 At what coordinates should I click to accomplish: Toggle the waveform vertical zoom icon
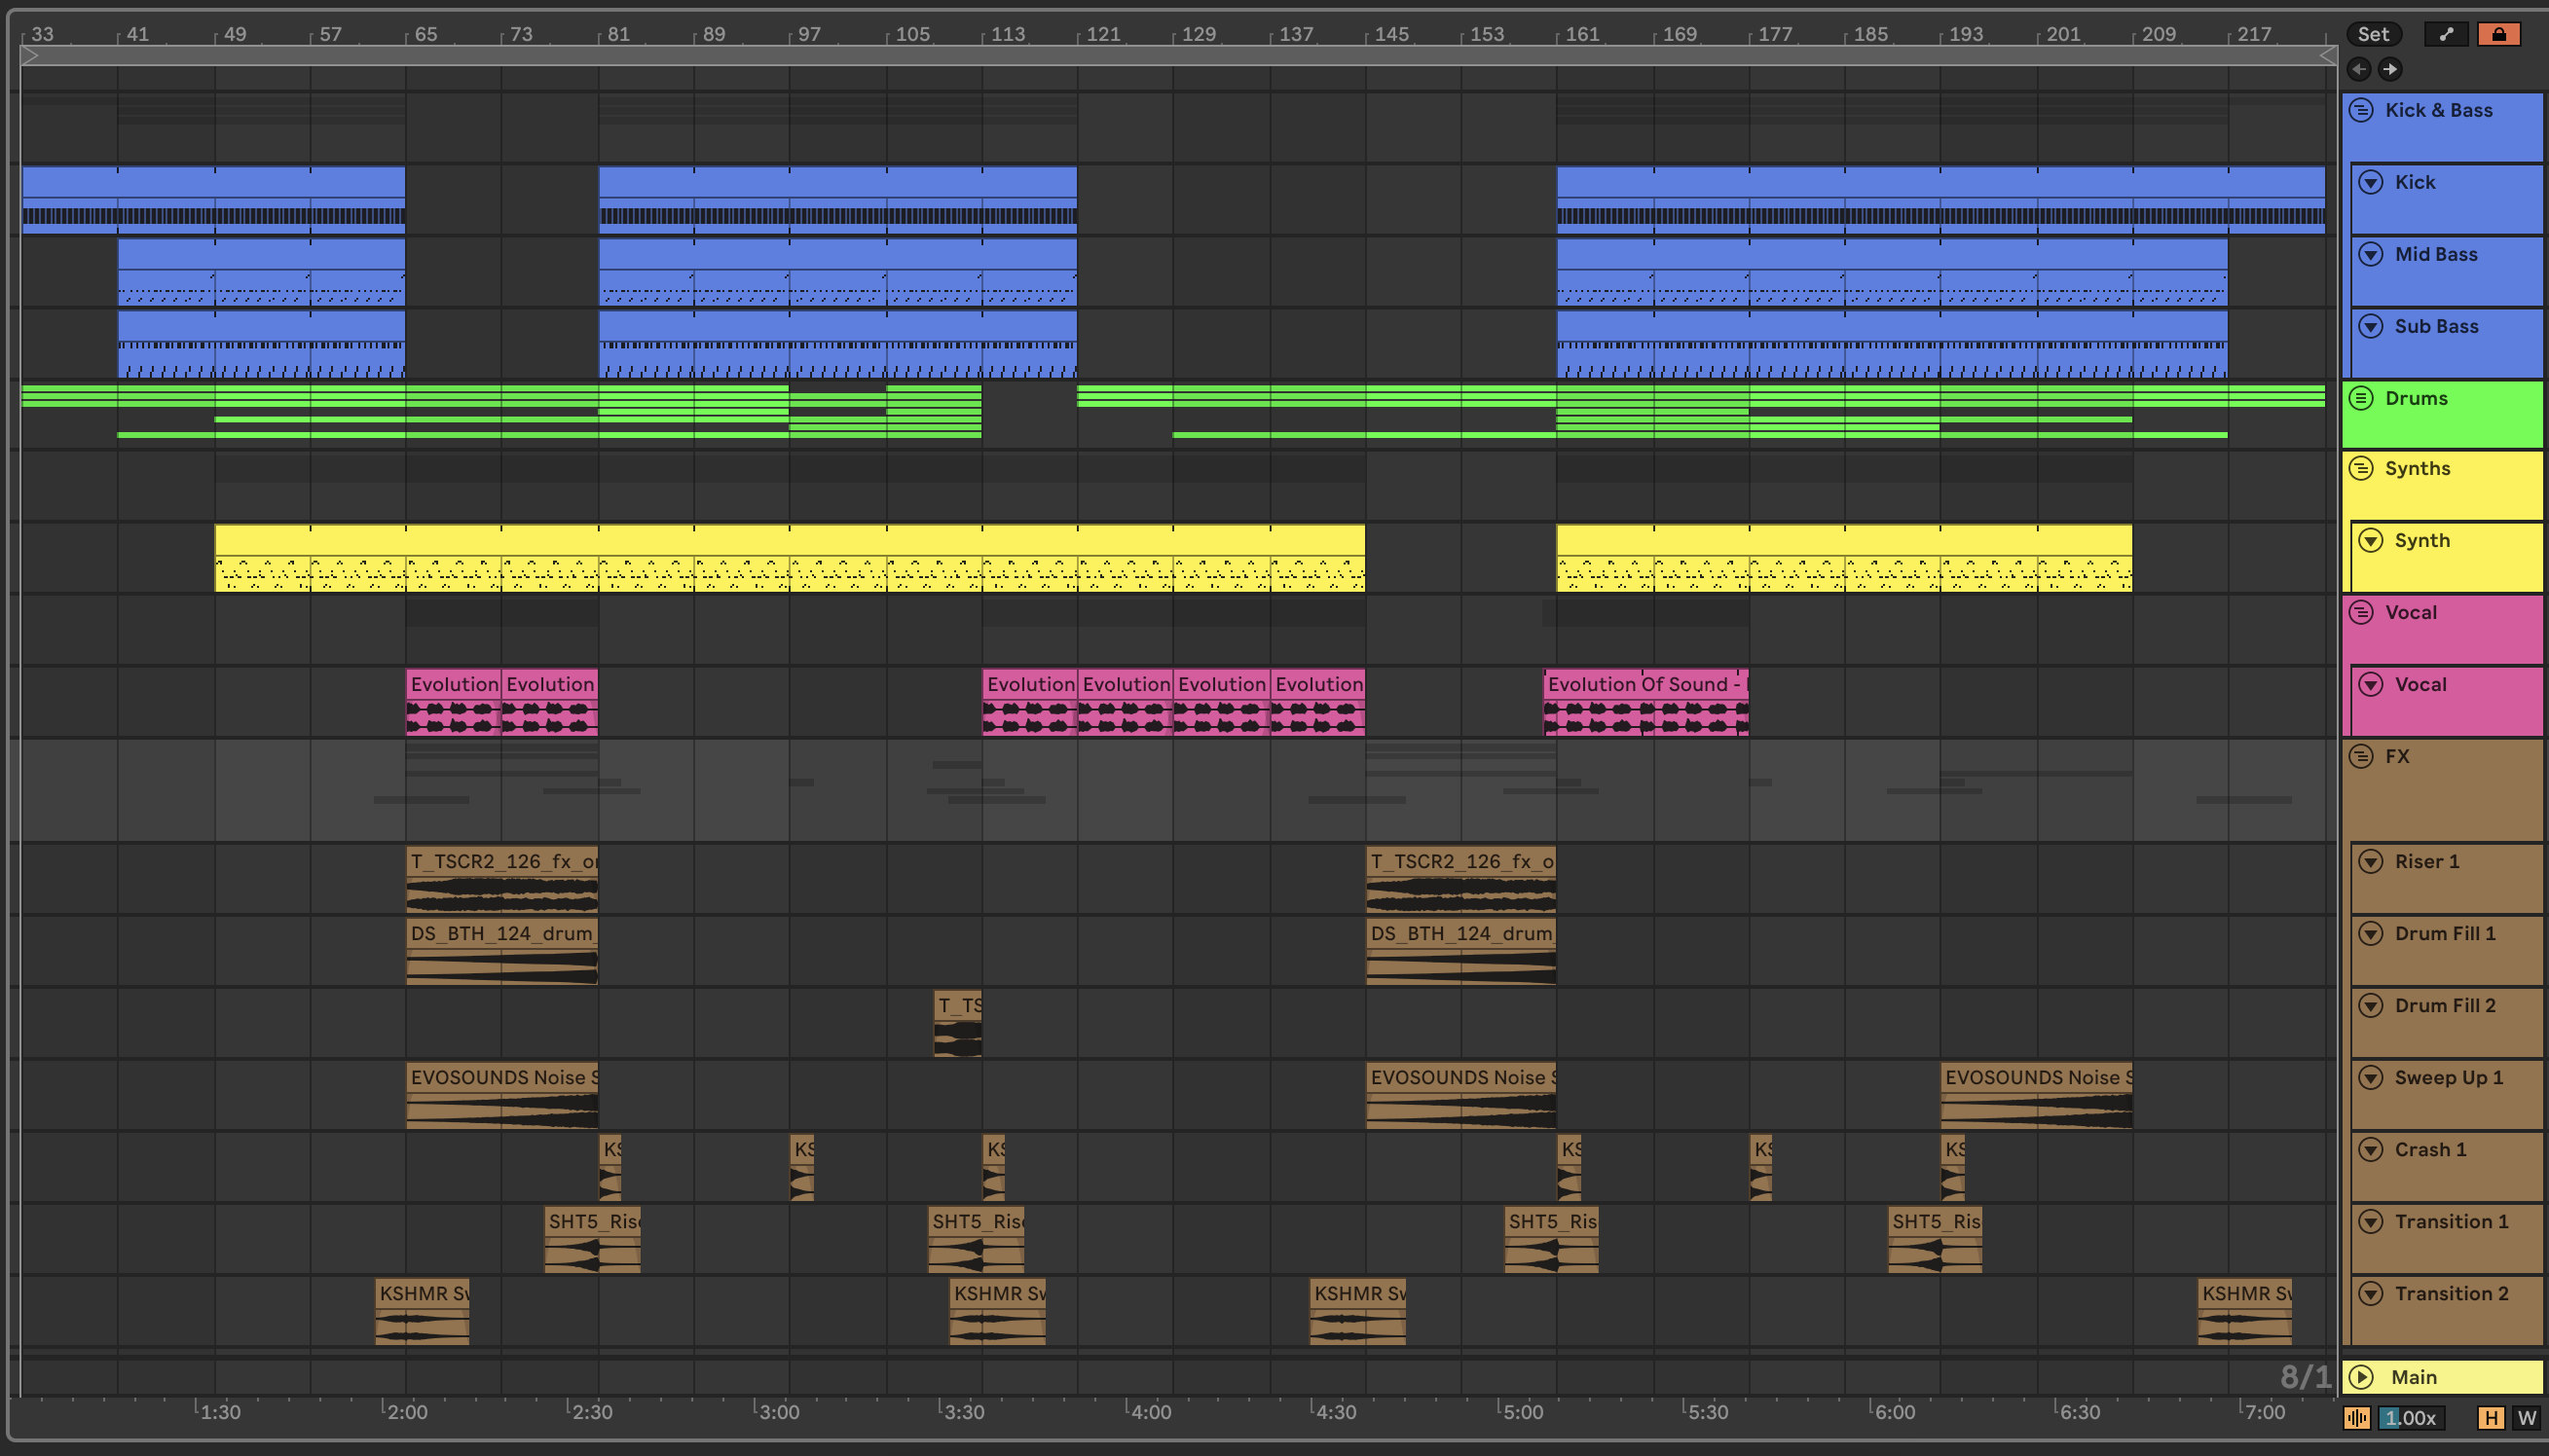pyautogui.click(x=2357, y=1417)
